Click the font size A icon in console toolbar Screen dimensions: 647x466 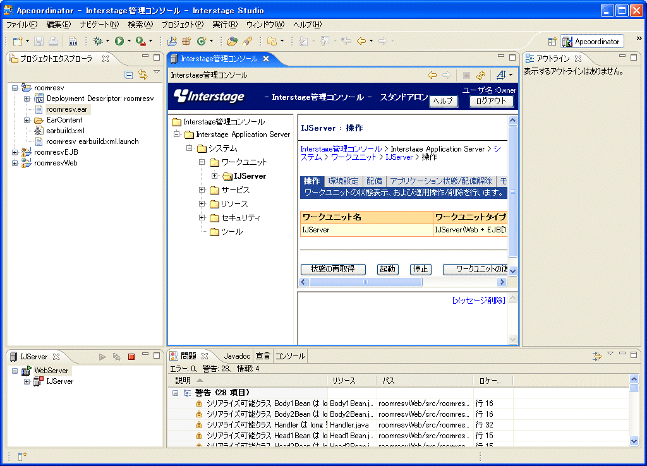point(501,75)
